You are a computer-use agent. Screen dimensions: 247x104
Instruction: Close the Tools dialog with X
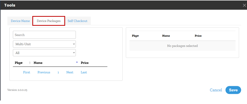pyautogui.click(x=244, y=5)
